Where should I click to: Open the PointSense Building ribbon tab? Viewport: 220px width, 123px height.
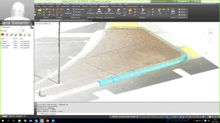click(131, 6)
